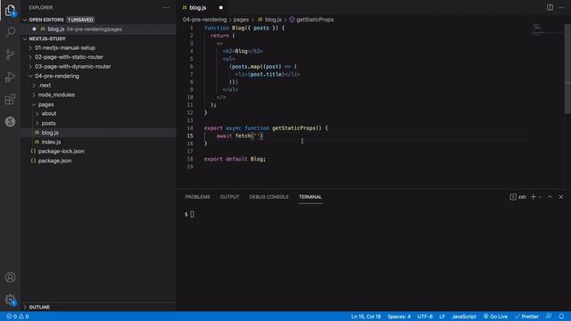Go to line via Ln 15, Col 18
The image size is (571, 321).
[366, 317]
